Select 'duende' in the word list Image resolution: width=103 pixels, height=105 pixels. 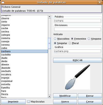24,68
